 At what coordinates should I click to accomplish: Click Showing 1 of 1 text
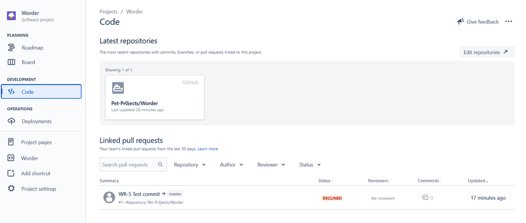click(x=119, y=70)
